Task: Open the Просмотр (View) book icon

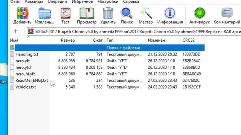Action: coord(87,13)
